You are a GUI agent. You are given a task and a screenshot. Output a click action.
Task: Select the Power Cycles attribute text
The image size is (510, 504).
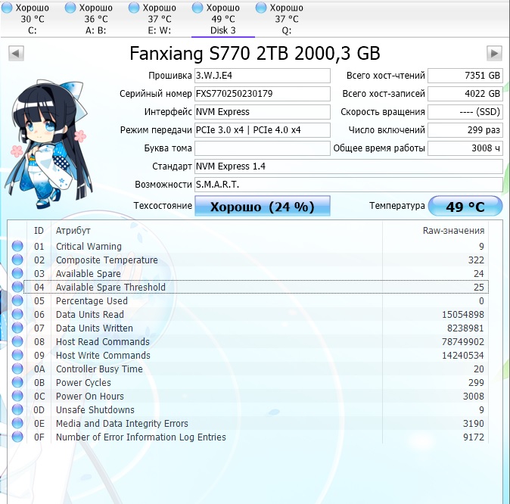[83, 383]
